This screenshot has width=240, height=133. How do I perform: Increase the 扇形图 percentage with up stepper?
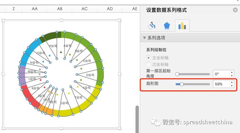pos(232,82)
